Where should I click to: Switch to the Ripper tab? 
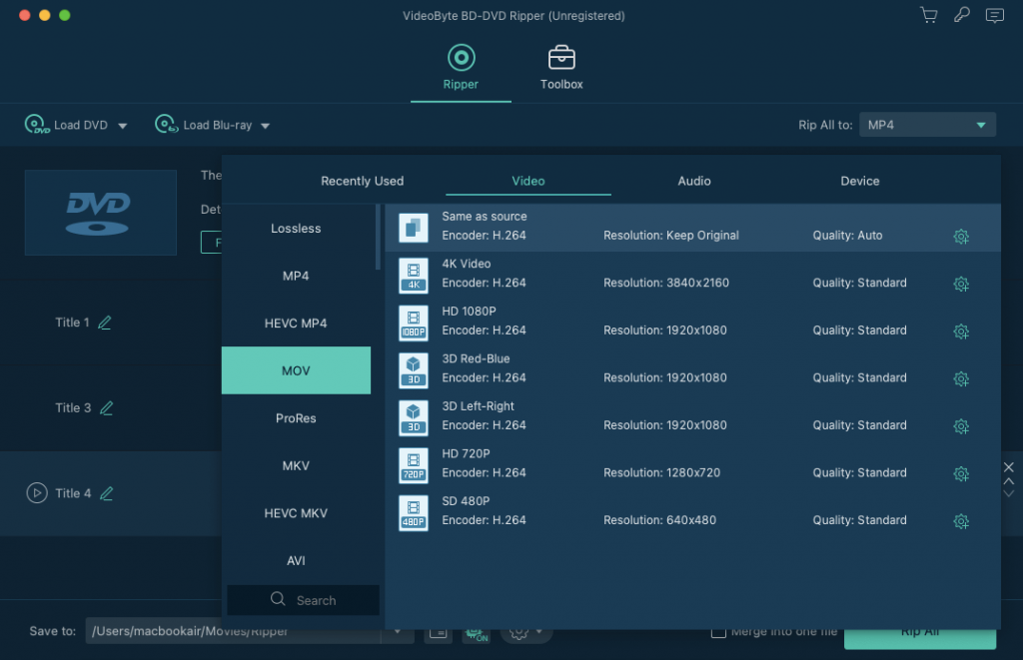coord(461,67)
